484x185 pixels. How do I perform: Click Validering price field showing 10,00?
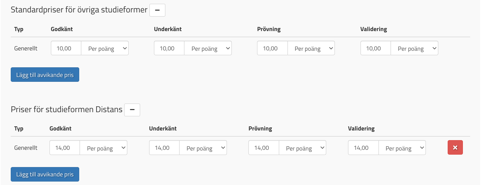tap(375, 48)
